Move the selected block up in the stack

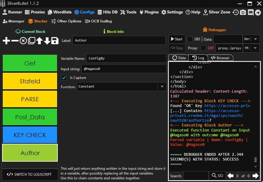[39, 41]
